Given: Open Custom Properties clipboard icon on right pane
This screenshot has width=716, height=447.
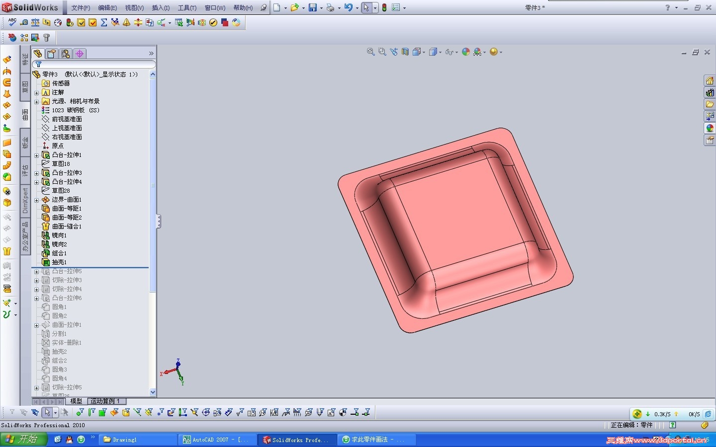Looking at the screenshot, I should (x=710, y=141).
